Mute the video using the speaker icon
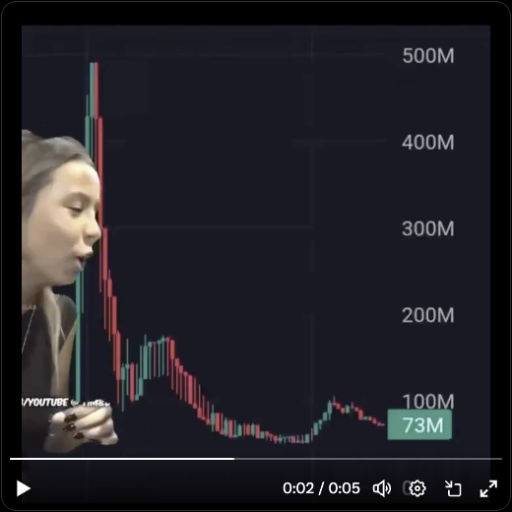 (x=382, y=488)
